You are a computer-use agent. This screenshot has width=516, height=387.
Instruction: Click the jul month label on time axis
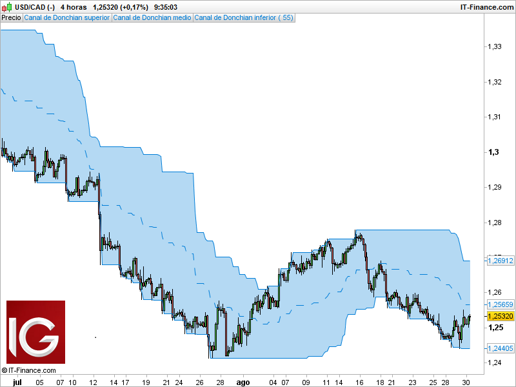(17, 382)
